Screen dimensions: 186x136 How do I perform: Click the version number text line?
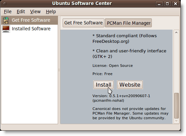pyautogui.click(x=121, y=96)
